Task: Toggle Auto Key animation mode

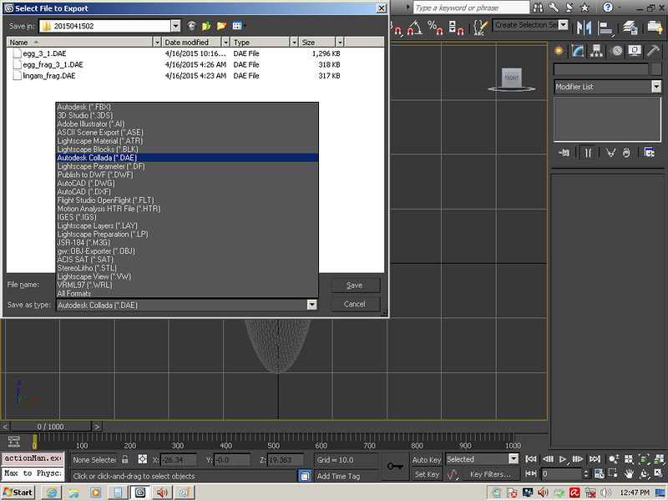Action: (427, 459)
